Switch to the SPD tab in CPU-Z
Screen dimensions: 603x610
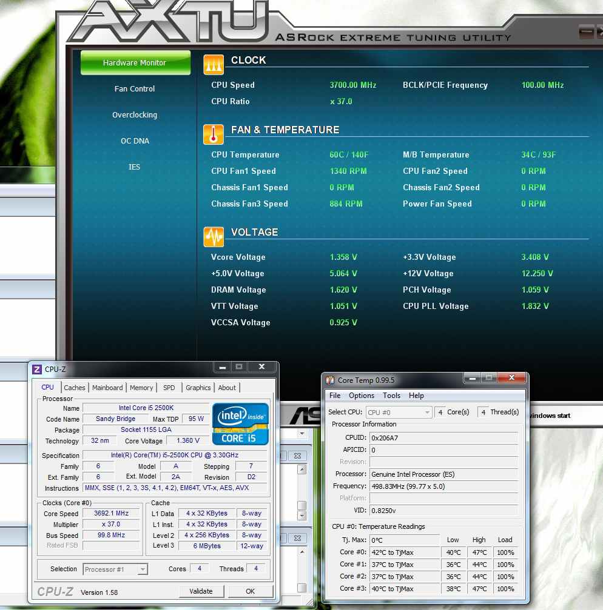coord(169,388)
